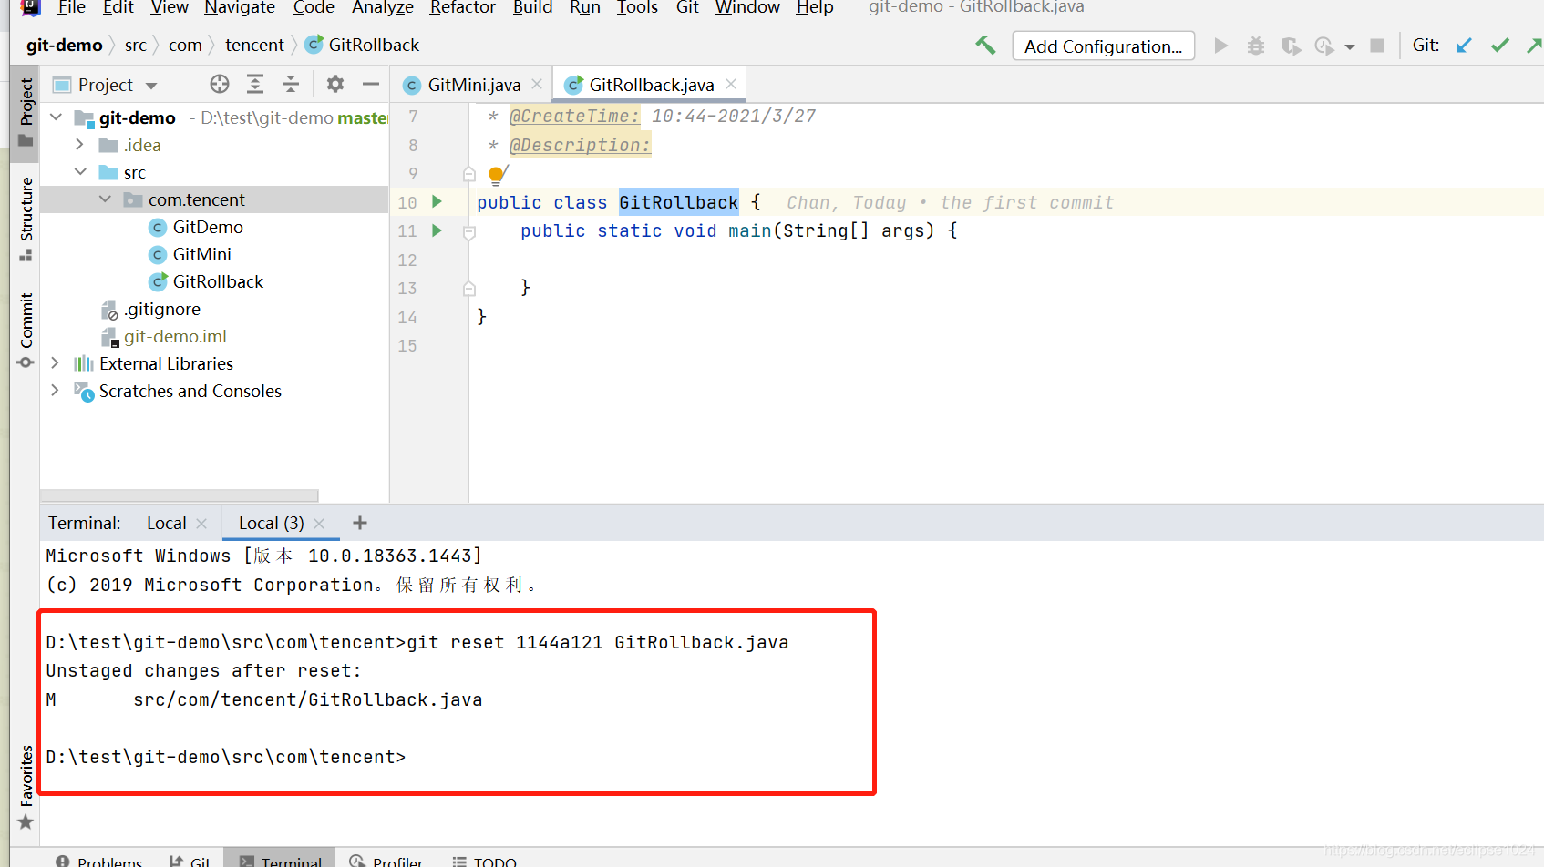This screenshot has height=867, width=1544.
Task: Collapse the git-demo root node
Action: click(x=57, y=117)
